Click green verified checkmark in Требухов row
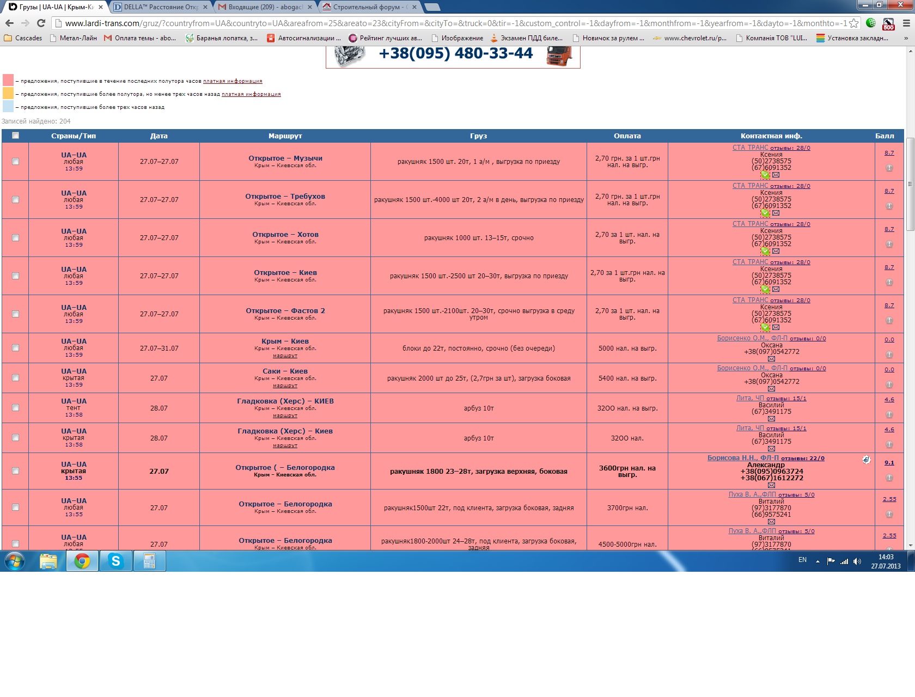This screenshot has width=915, height=697. pyautogui.click(x=765, y=213)
